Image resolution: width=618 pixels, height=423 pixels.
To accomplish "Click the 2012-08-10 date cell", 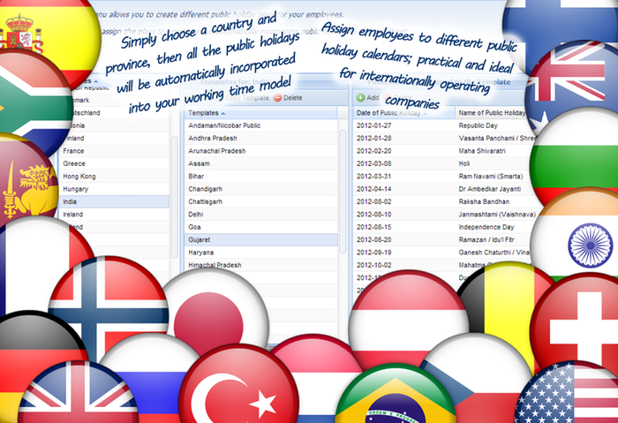I will coord(373,214).
